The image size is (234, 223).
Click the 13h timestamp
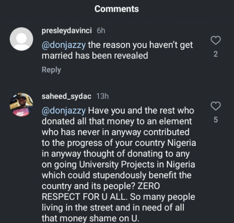click(102, 96)
